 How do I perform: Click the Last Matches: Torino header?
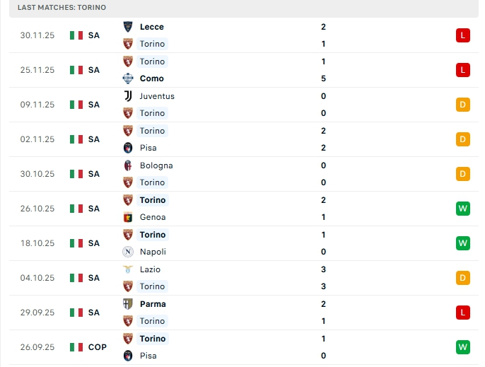click(62, 7)
